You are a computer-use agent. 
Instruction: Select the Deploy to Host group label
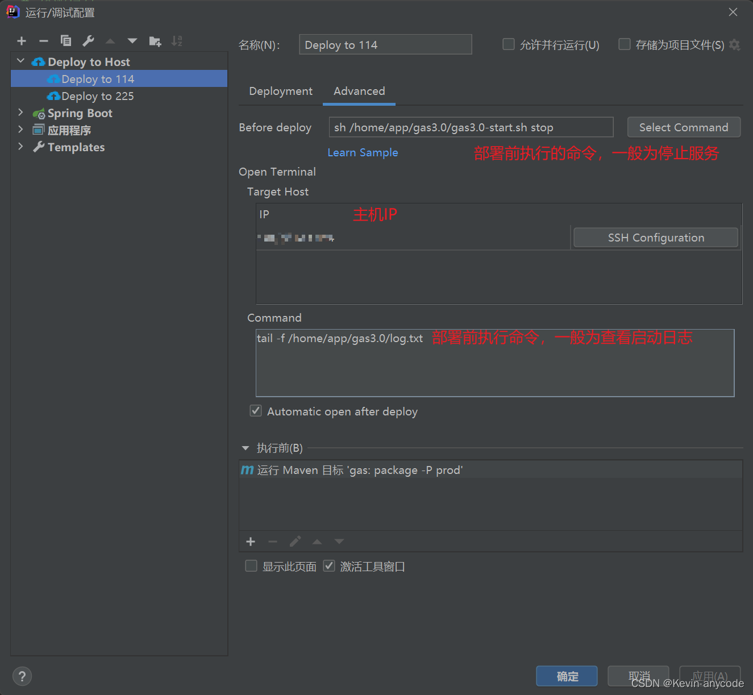click(x=89, y=62)
